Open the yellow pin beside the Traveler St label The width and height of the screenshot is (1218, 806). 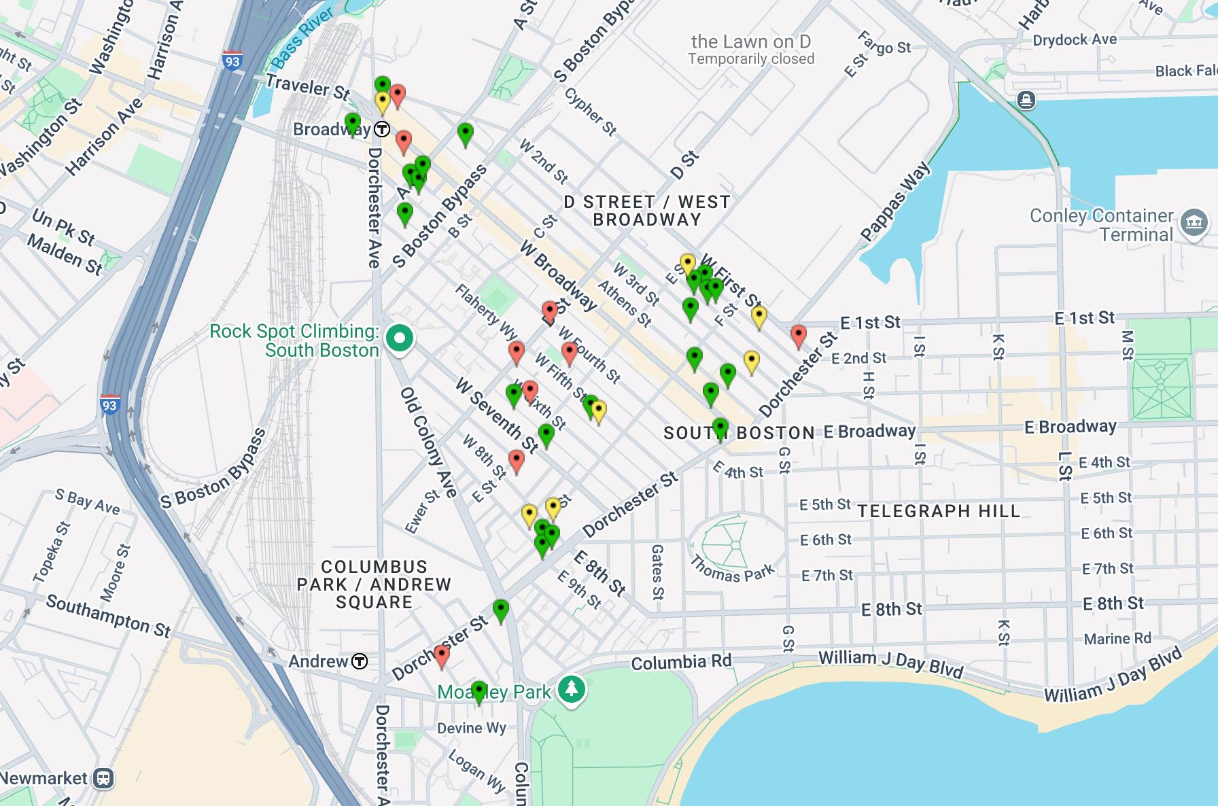383,103
